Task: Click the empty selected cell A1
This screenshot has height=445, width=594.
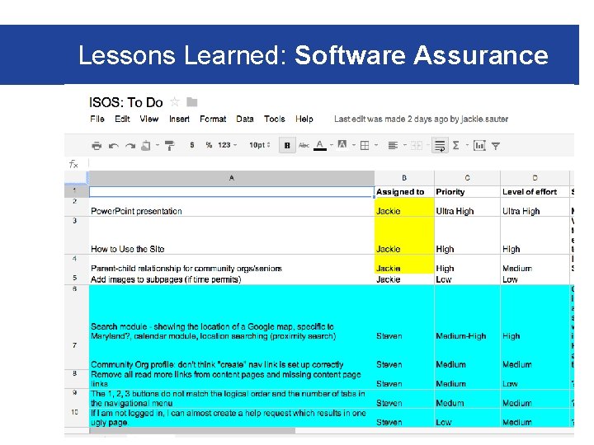Action: (232, 192)
